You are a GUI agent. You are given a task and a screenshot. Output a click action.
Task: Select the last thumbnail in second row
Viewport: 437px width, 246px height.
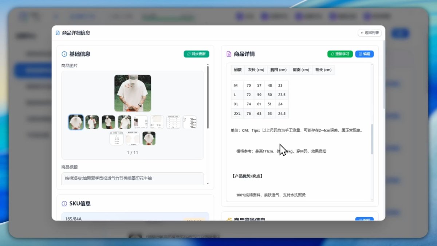[x=149, y=138]
